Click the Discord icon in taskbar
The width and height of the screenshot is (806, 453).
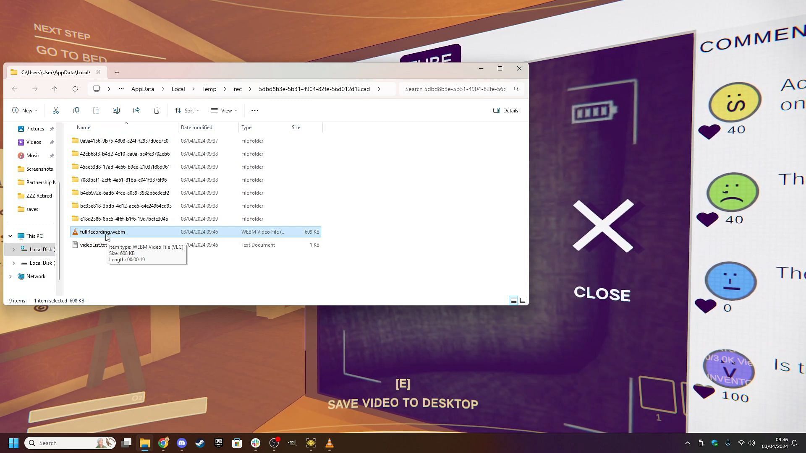(x=182, y=443)
